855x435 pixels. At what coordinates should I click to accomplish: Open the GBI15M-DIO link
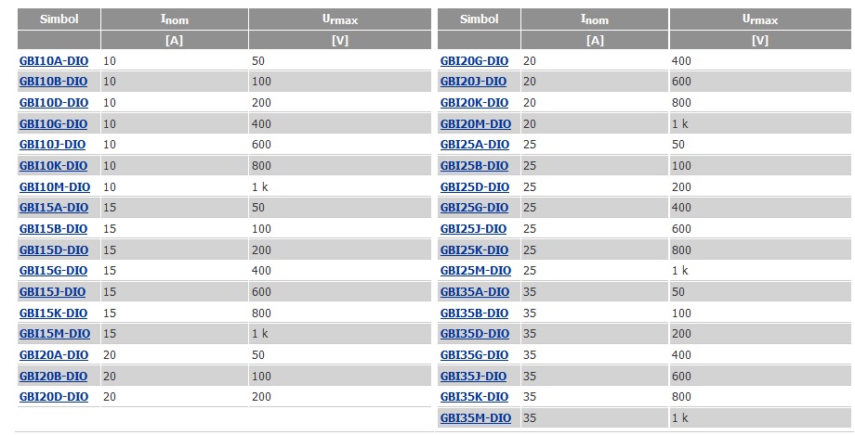tap(55, 334)
